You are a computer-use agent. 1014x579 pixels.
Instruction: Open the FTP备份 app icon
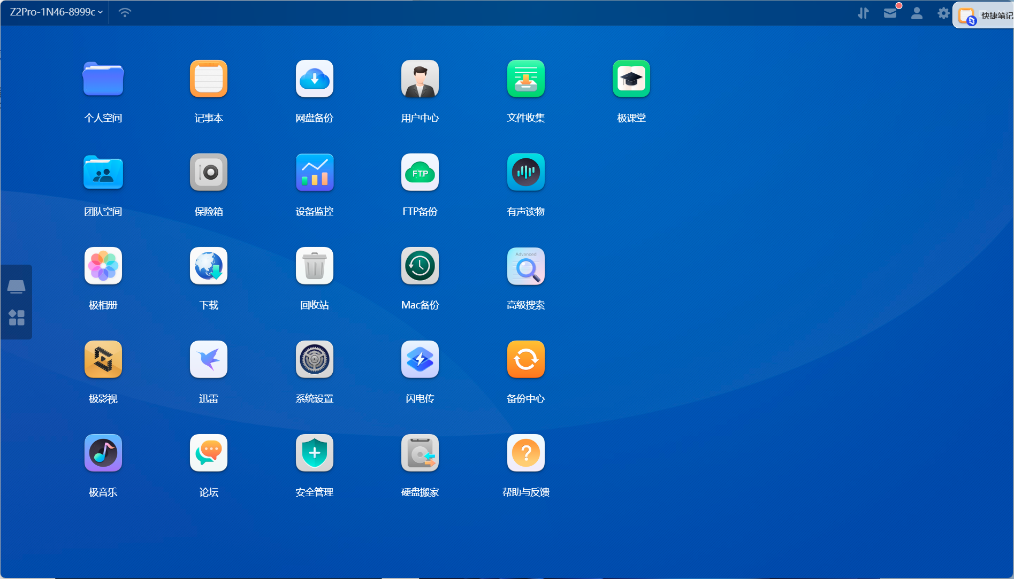[420, 173]
